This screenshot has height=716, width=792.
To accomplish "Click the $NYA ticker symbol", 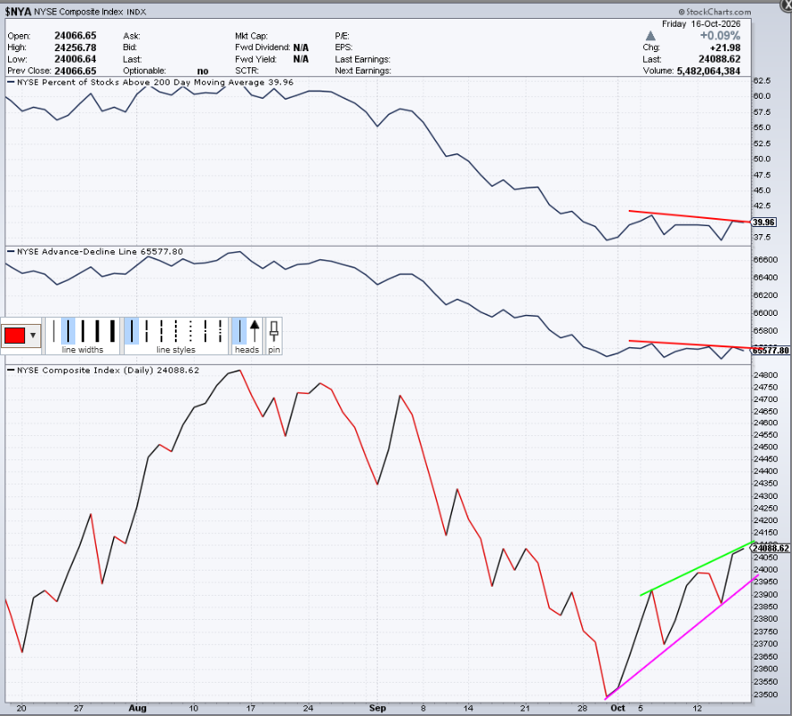I will click(18, 12).
